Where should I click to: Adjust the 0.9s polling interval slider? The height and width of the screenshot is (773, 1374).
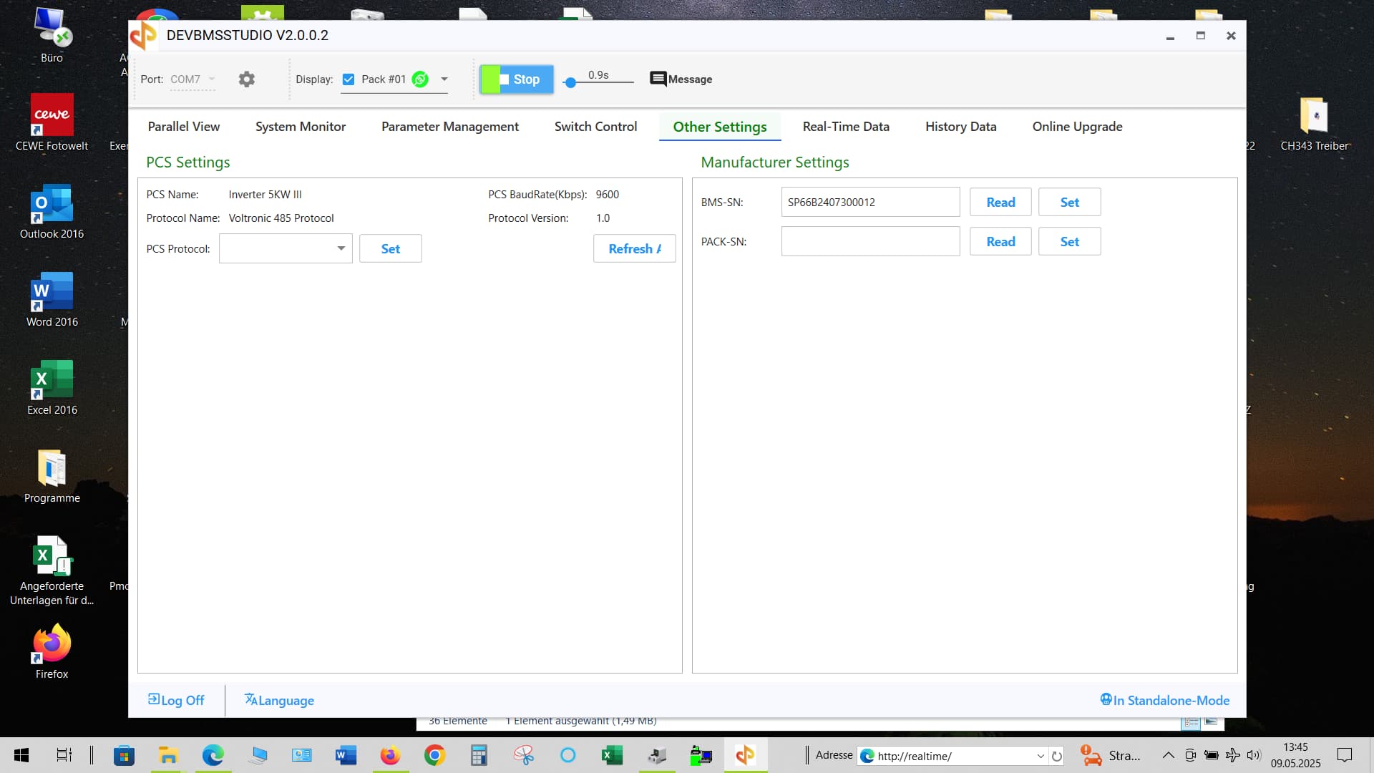pos(570,82)
